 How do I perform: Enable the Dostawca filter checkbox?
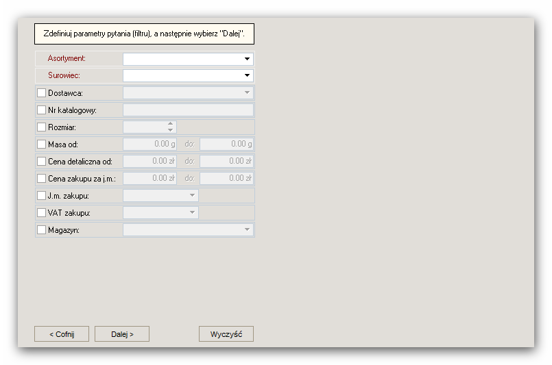point(42,93)
